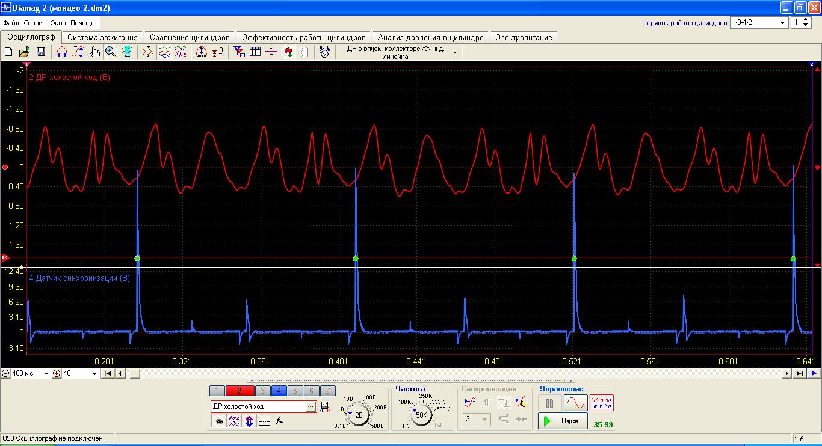Image resolution: width=822 pixels, height=446 pixels.
Task: Create a new file from the toolbar
Action: [x=8, y=52]
